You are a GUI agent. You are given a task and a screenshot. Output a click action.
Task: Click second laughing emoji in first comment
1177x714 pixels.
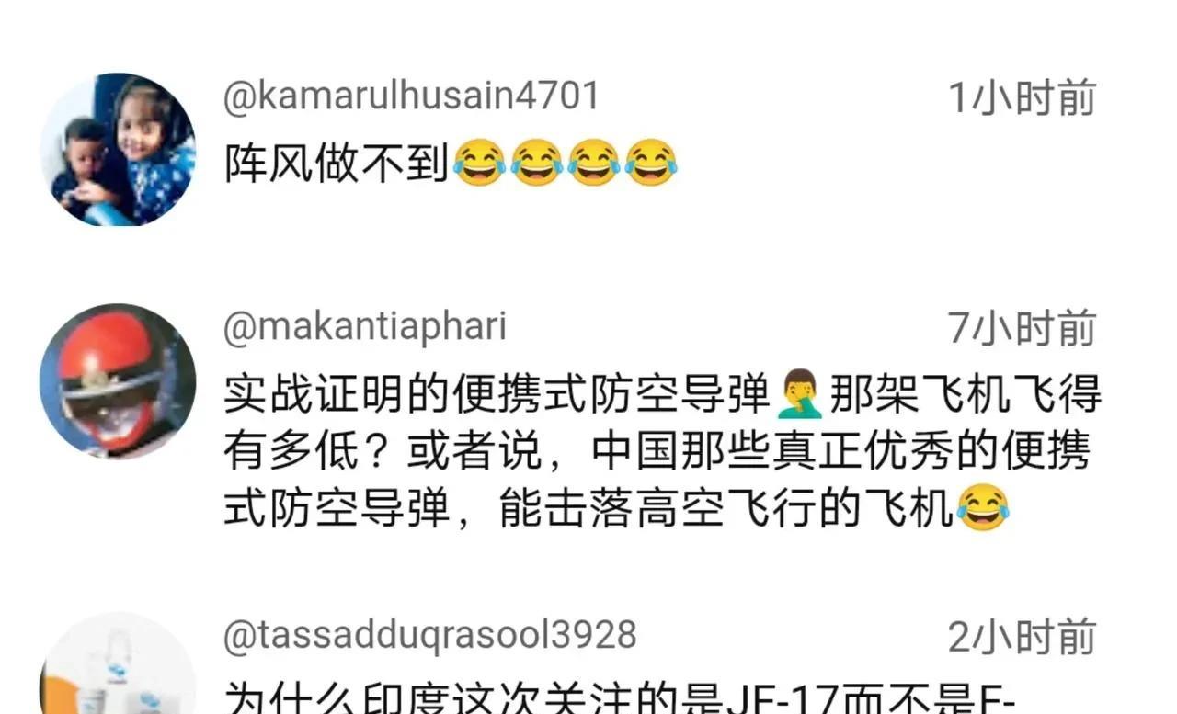537,164
